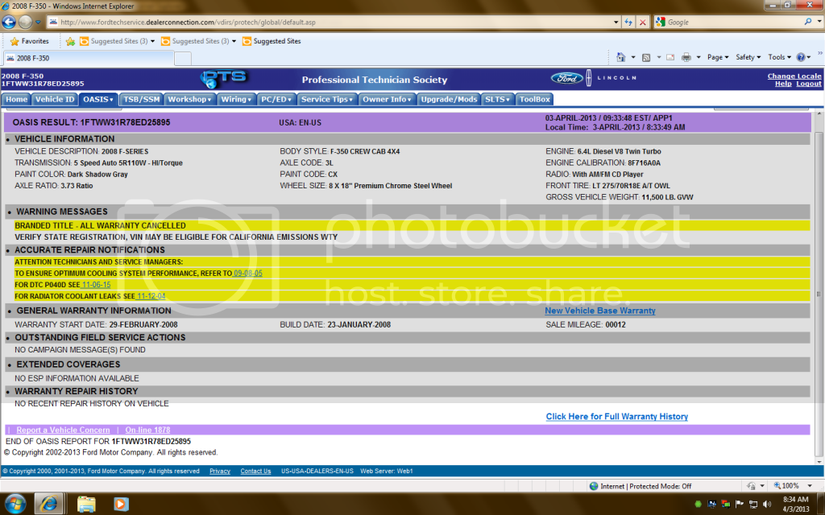Image resolution: width=825 pixels, height=515 pixels.
Task: Click the Logout link
Action: 809,84
